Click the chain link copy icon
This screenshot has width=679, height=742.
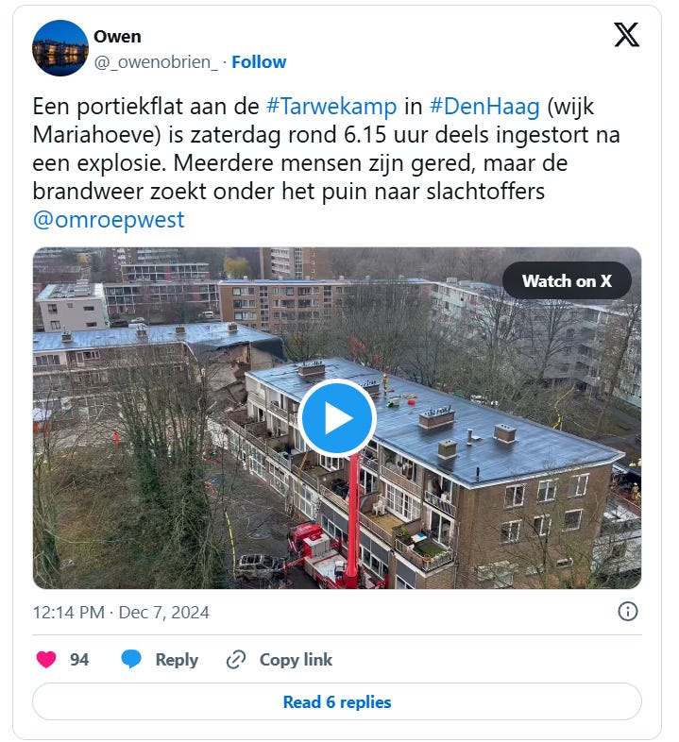[236, 659]
